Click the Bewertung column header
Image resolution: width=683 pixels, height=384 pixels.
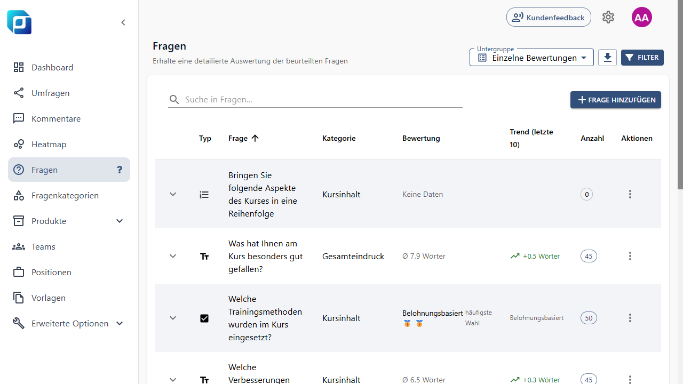click(421, 138)
